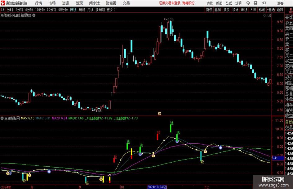Viewport: 293px width, 189px height.
Task: Click the MA10: 6.31 indicator value
Action: tap(43, 118)
